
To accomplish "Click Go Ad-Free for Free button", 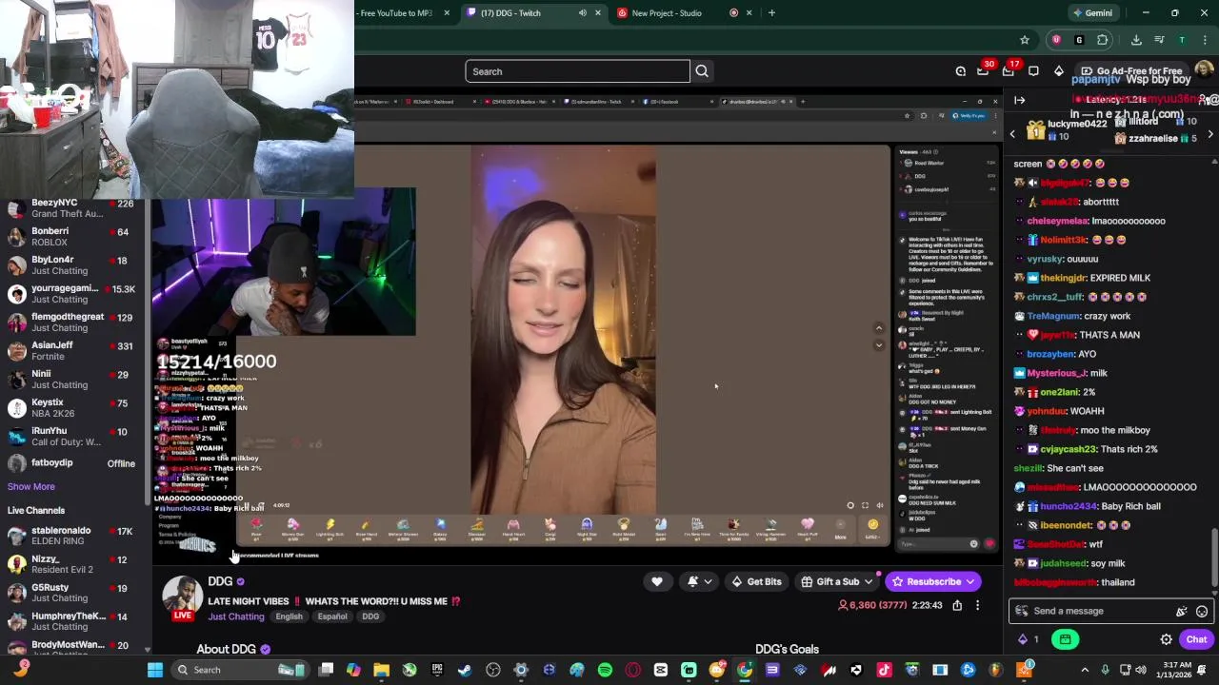I will click(x=1131, y=71).
